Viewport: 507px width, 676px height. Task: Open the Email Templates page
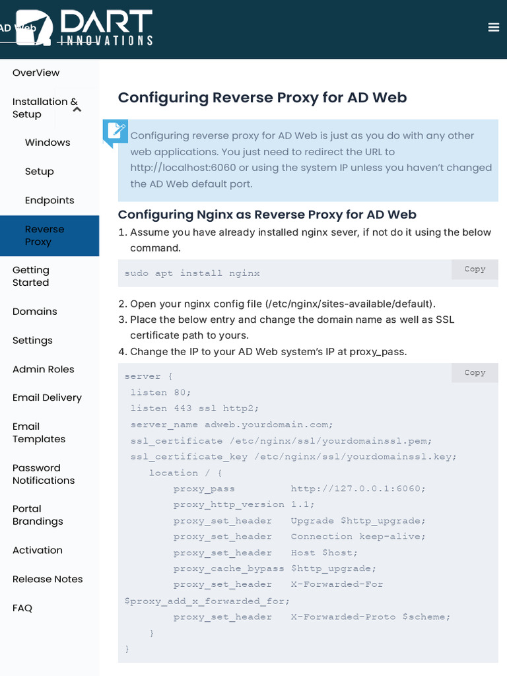coord(39,432)
